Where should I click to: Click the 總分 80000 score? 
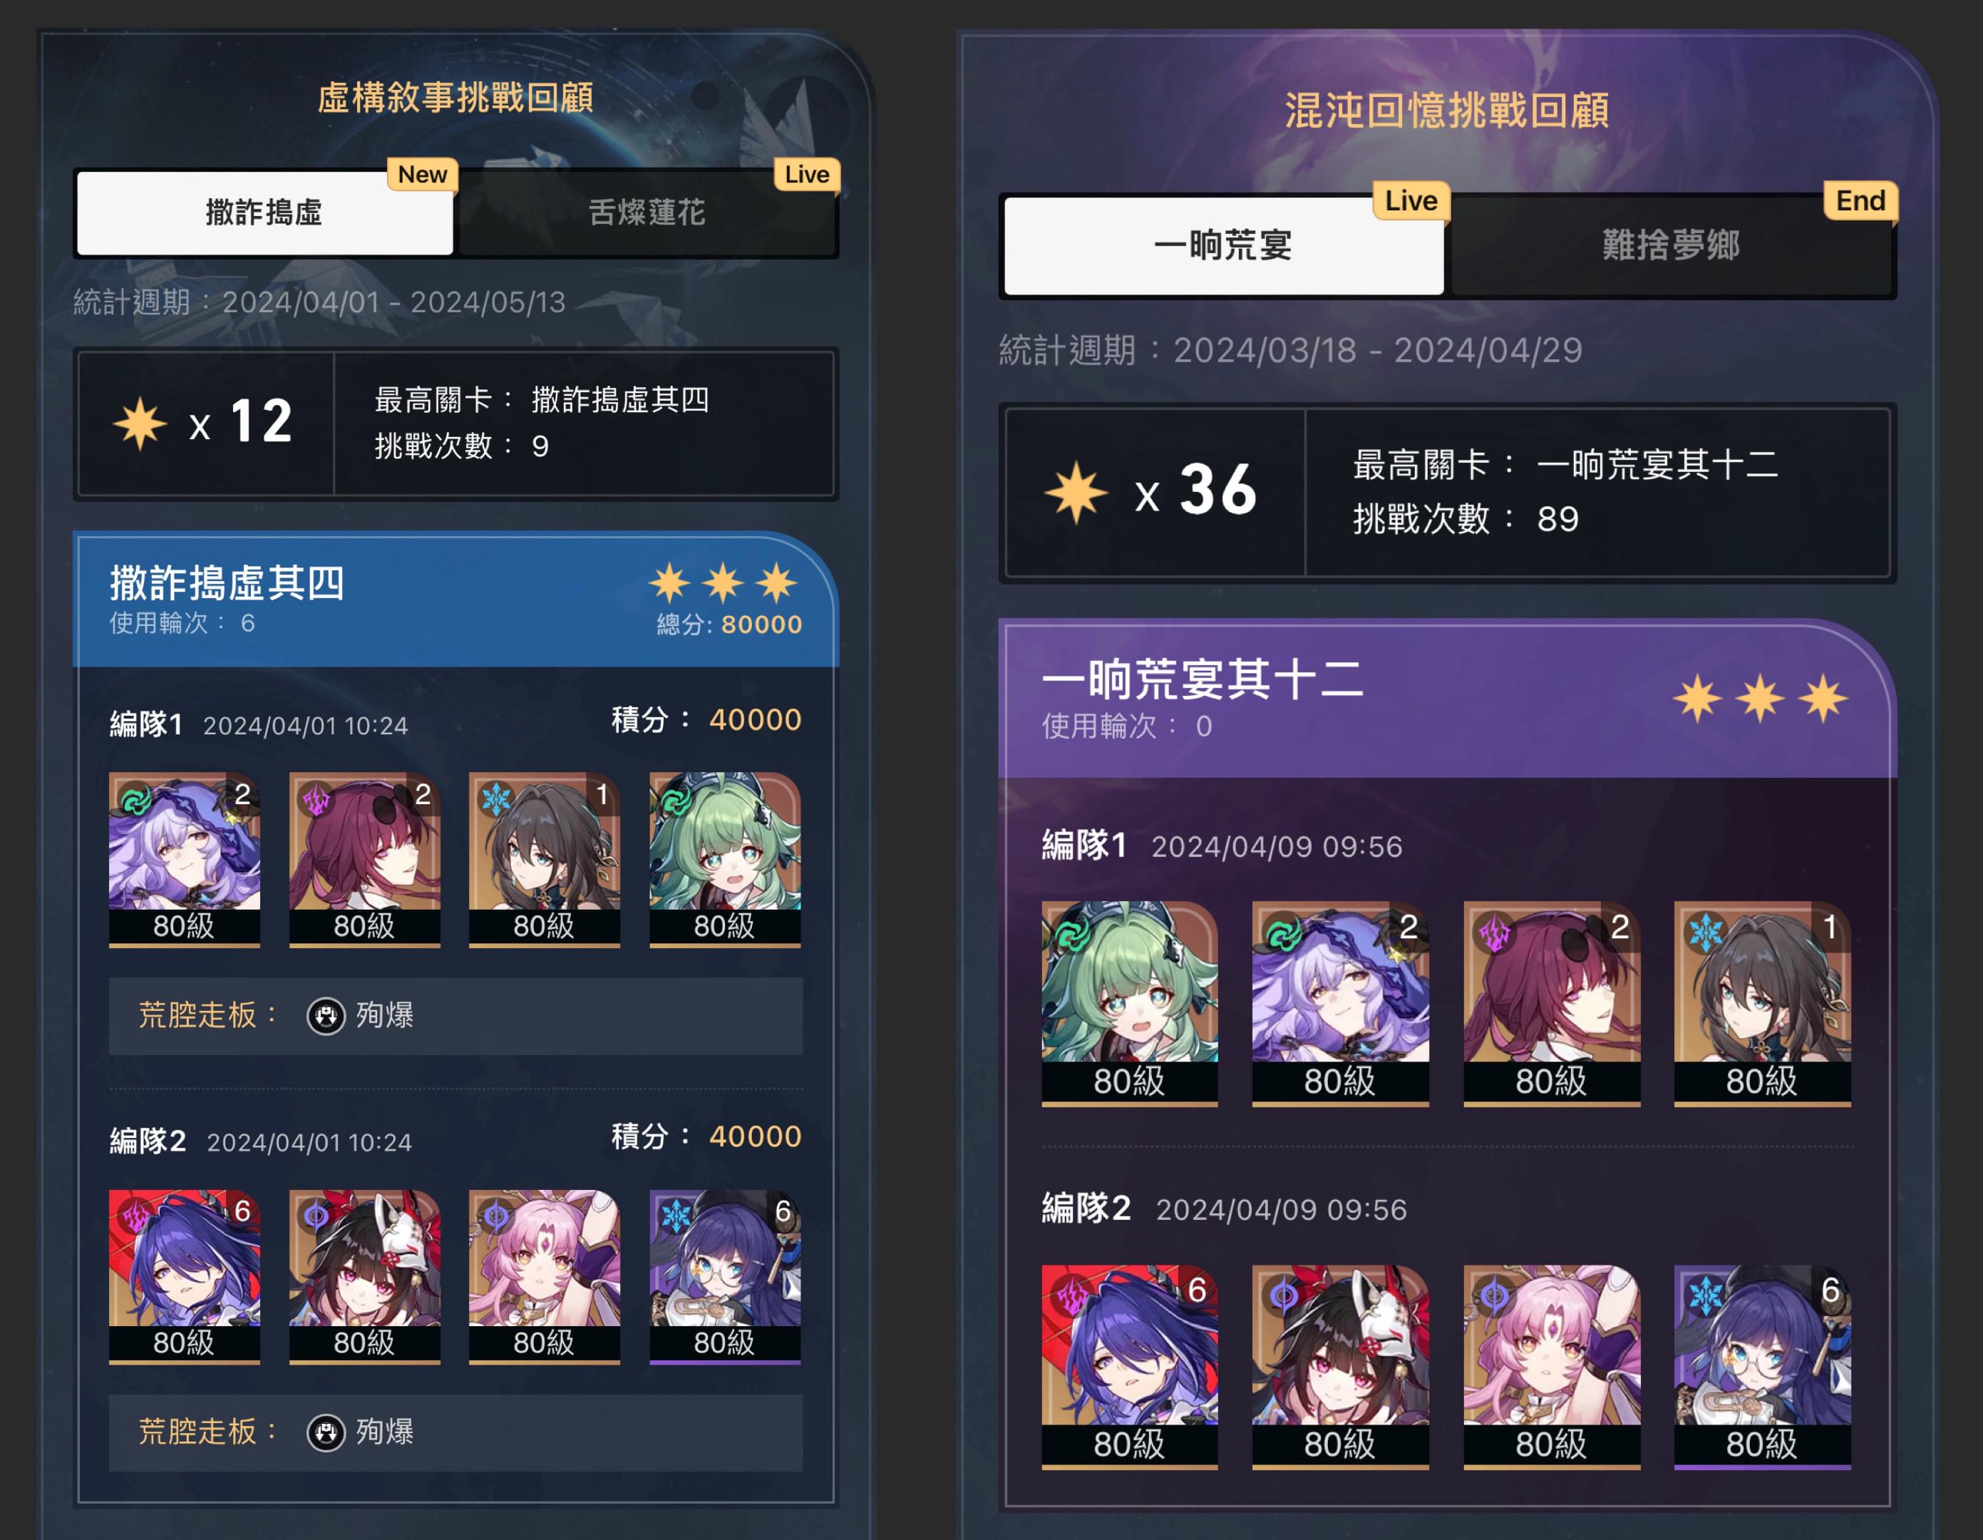pos(729,624)
